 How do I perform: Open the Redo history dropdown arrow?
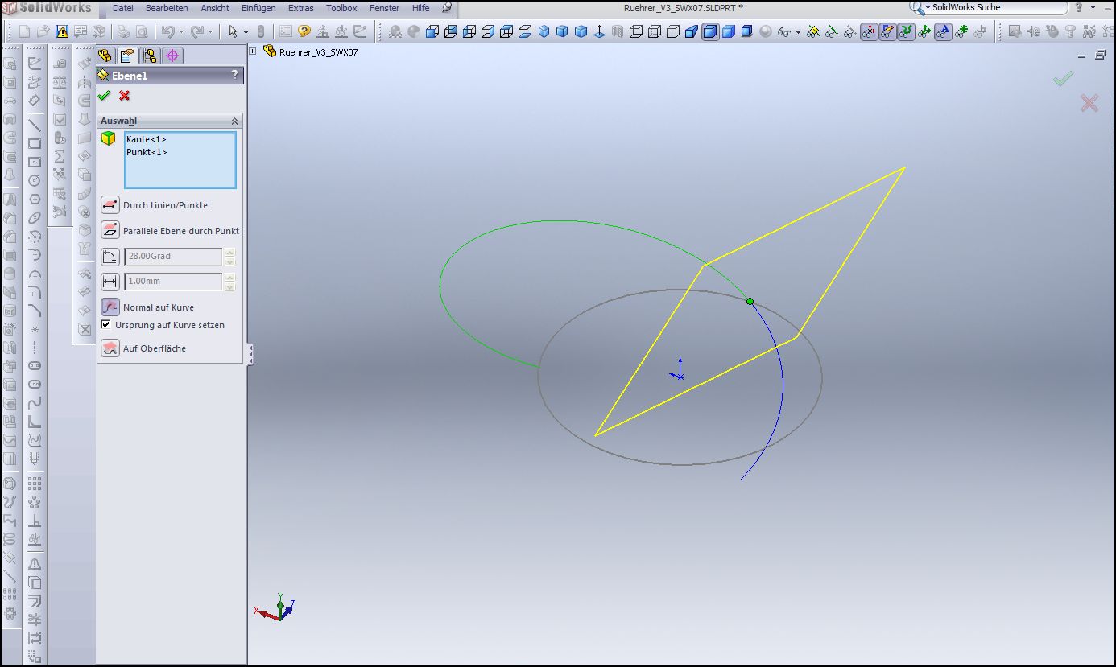[x=210, y=32]
